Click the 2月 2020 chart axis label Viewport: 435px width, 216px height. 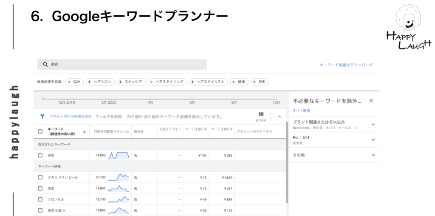[109, 102]
